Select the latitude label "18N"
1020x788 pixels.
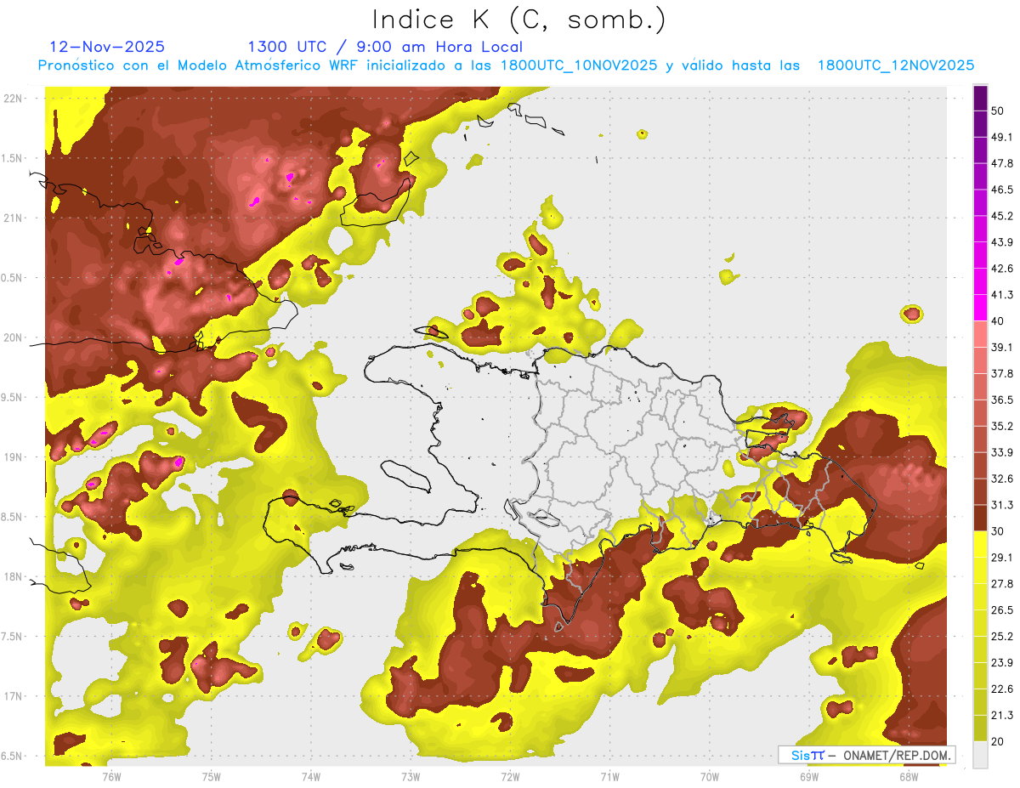pyautogui.click(x=14, y=577)
